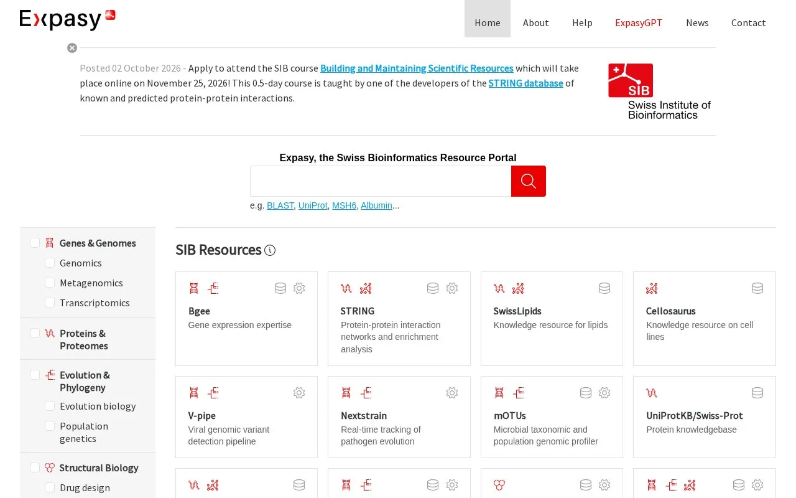Dismiss the news banner with the X icon
Viewport: 796px width, 498px height.
pyautogui.click(x=72, y=48)
